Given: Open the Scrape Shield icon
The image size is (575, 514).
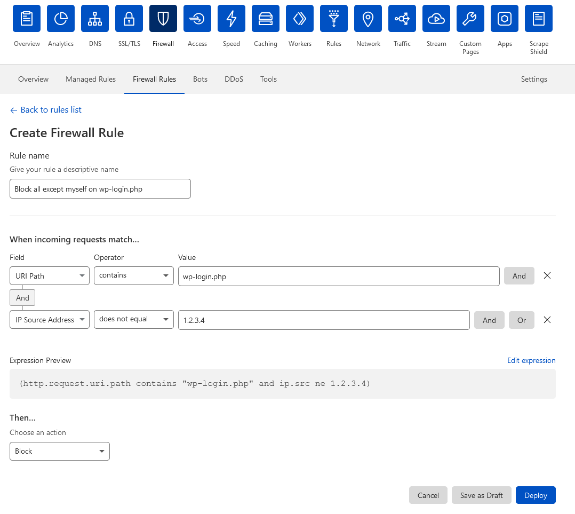Looking at the screenshot, I should (539, 19).
